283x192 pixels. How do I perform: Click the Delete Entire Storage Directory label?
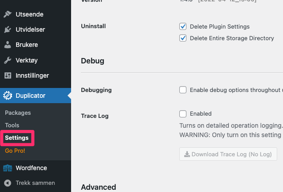232,38
